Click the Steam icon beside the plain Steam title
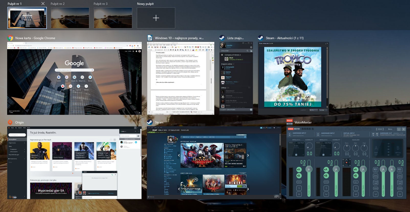Viewport: 410px width, 212px height. tap(150, 122)
